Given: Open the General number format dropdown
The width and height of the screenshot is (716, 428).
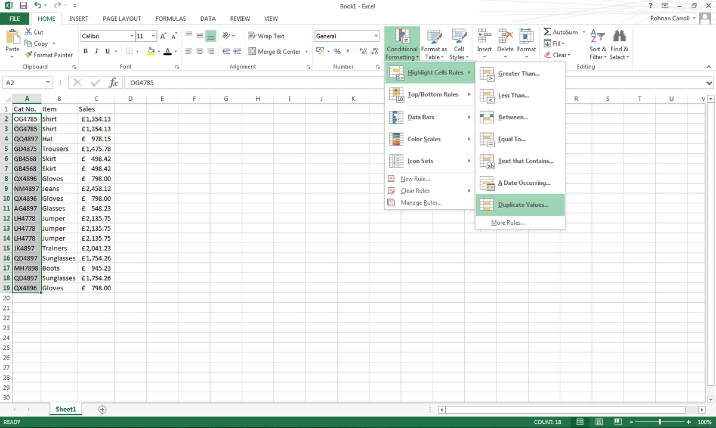Looking at the screenshot, I should tap(376, 36).
